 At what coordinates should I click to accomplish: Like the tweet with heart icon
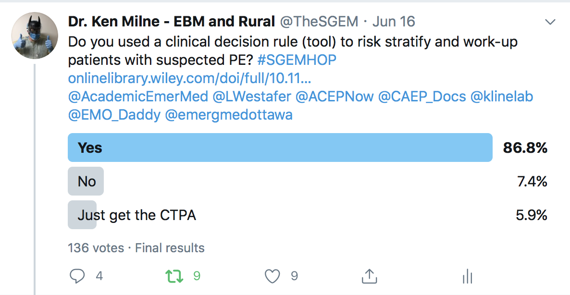[x=273, y=276]
